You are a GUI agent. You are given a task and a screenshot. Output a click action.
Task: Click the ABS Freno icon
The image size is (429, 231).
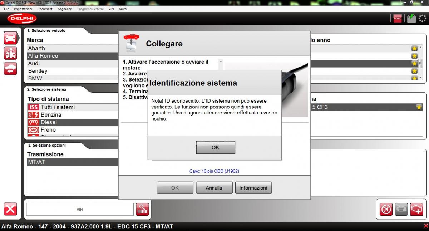[x=33, y=130]
